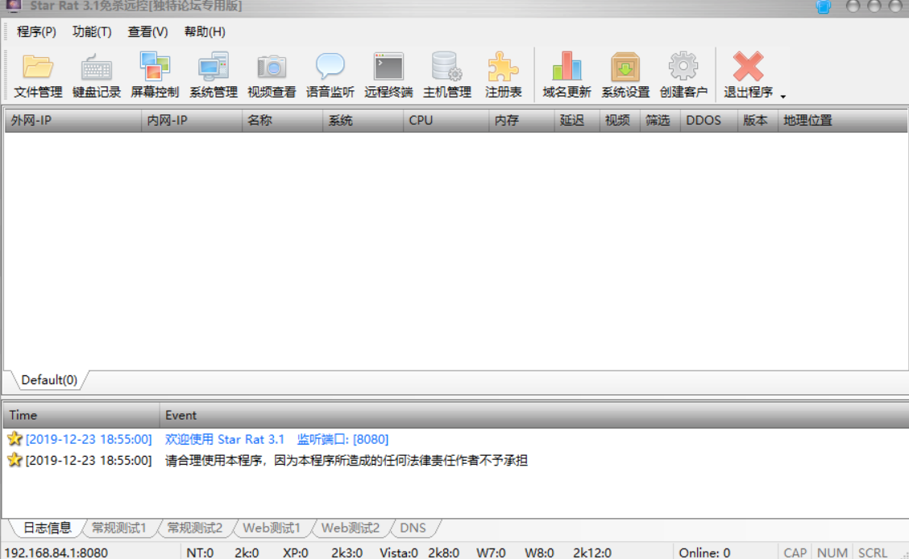Screen dimensions: 909x559
Task: Sort by the 视频 column header
Action: pos(620,121)
